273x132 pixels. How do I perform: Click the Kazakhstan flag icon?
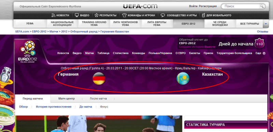[183, 78]
